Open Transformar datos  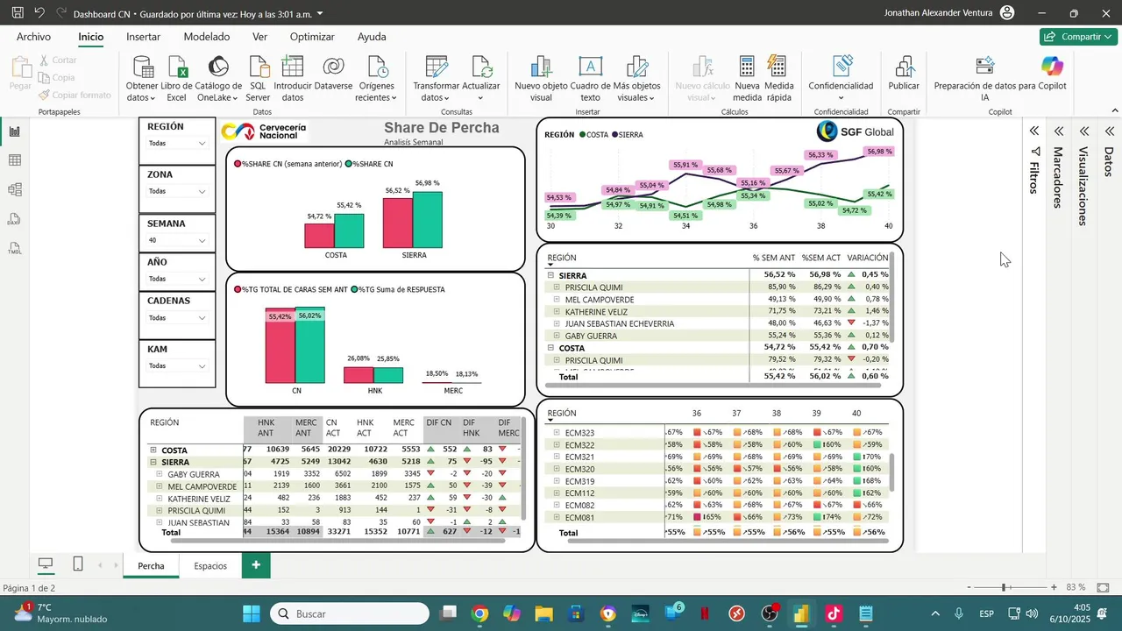click(437, 79)
